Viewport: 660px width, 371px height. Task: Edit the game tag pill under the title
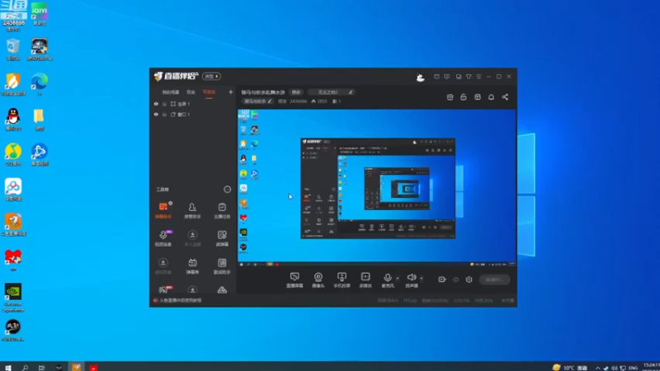click(x=258, y=101)
